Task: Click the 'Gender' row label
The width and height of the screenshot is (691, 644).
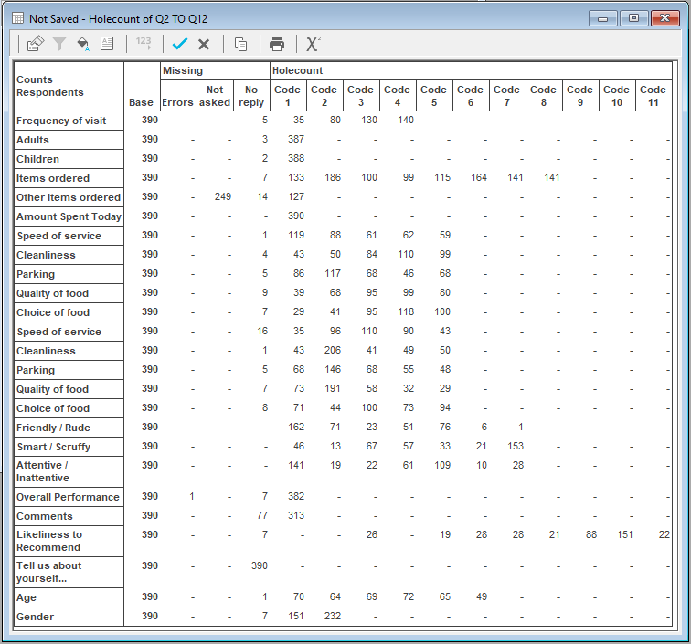Action: [35, 617]
